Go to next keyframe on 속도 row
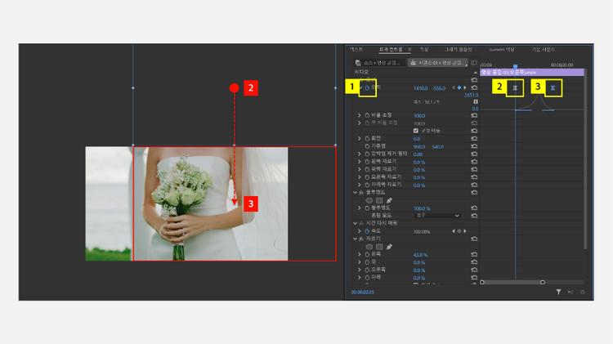The image size is (613, 344). pyautogui.click(x=465, y=231)
